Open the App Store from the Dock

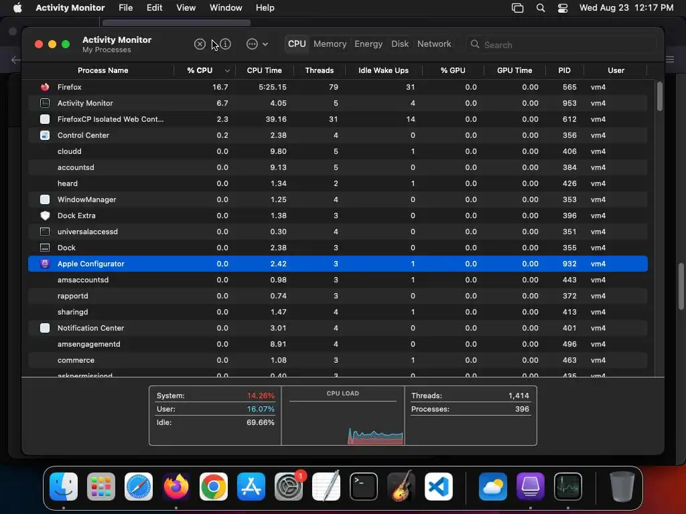251,487
